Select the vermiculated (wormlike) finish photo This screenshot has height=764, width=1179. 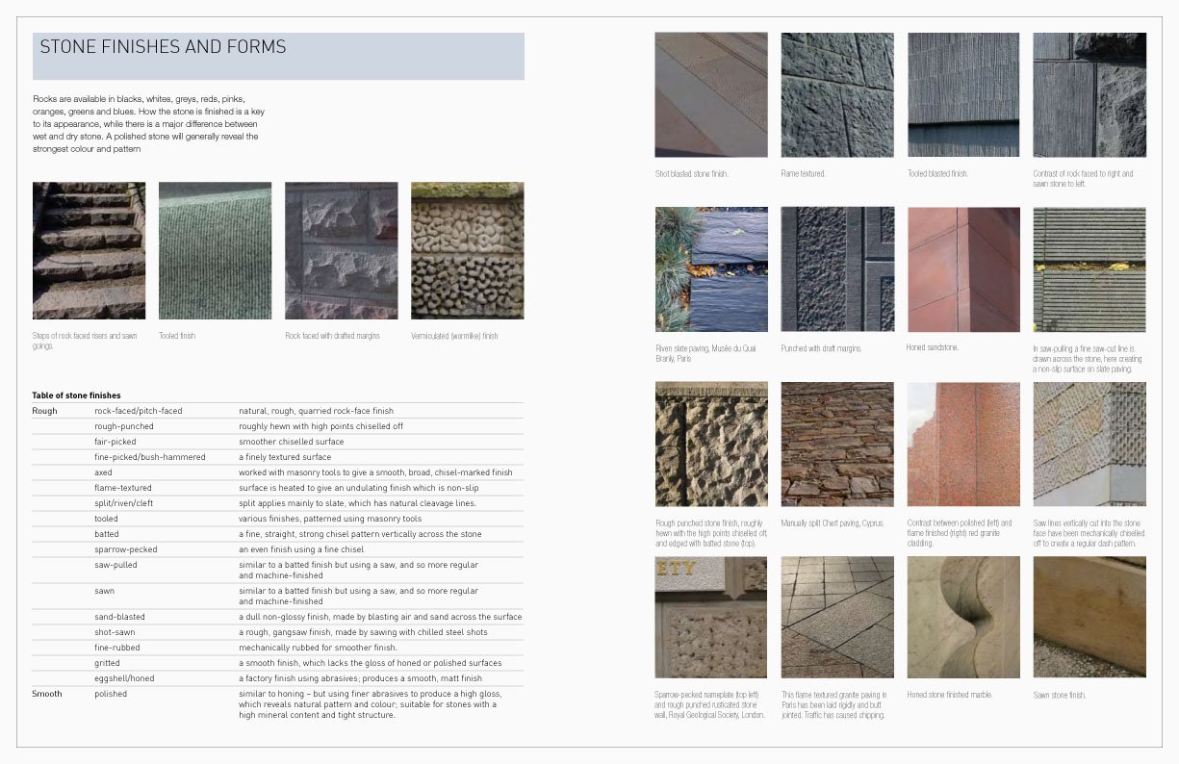467,250
